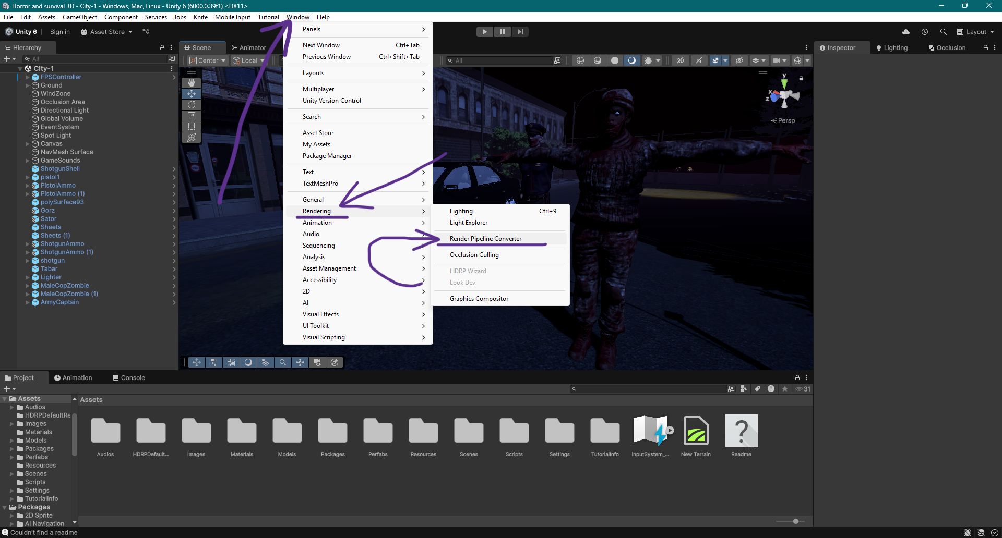The image size is (1002, 538).
Task: Toggle the 2D view mode in Scene
Action: [681, 60]
